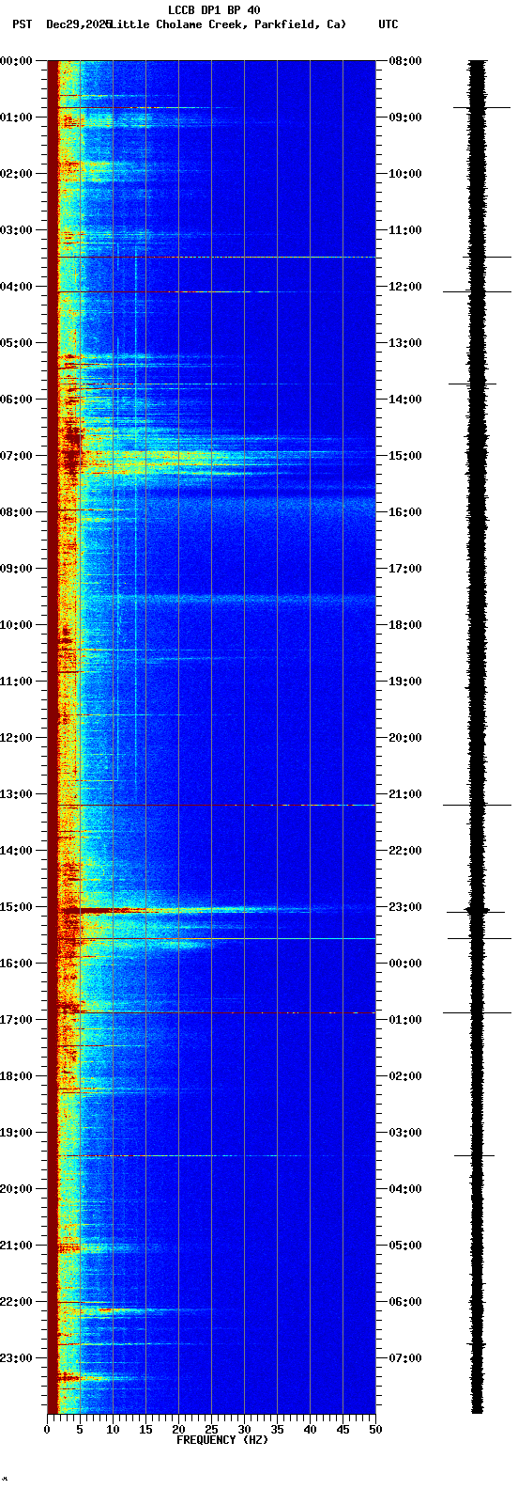Select the PST axis label '00:00'
This screenshot has width=518, height=1489.
tap(16, 61)
